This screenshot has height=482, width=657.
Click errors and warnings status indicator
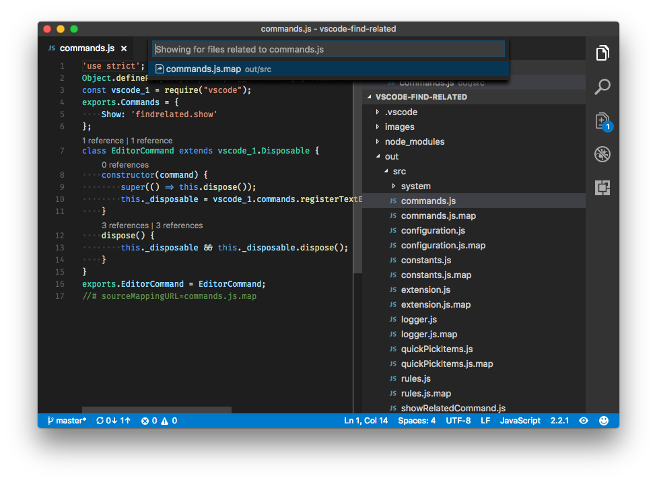[x=159, y=420]
